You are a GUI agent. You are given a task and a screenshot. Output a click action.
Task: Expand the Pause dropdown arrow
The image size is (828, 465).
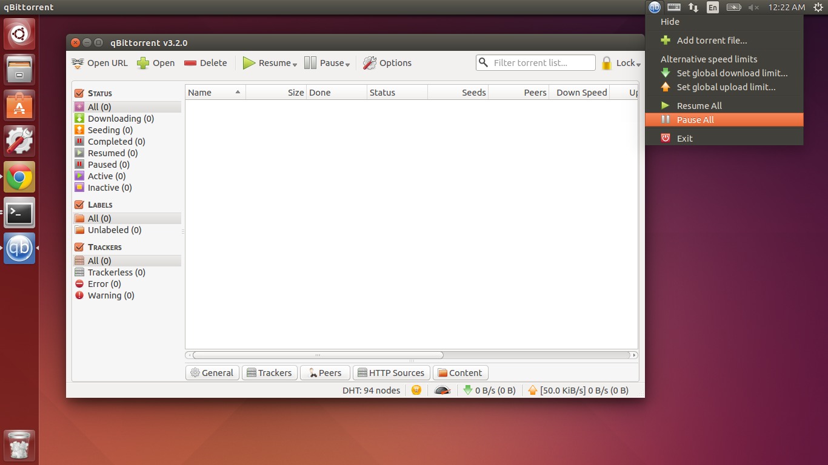point(348,65)
